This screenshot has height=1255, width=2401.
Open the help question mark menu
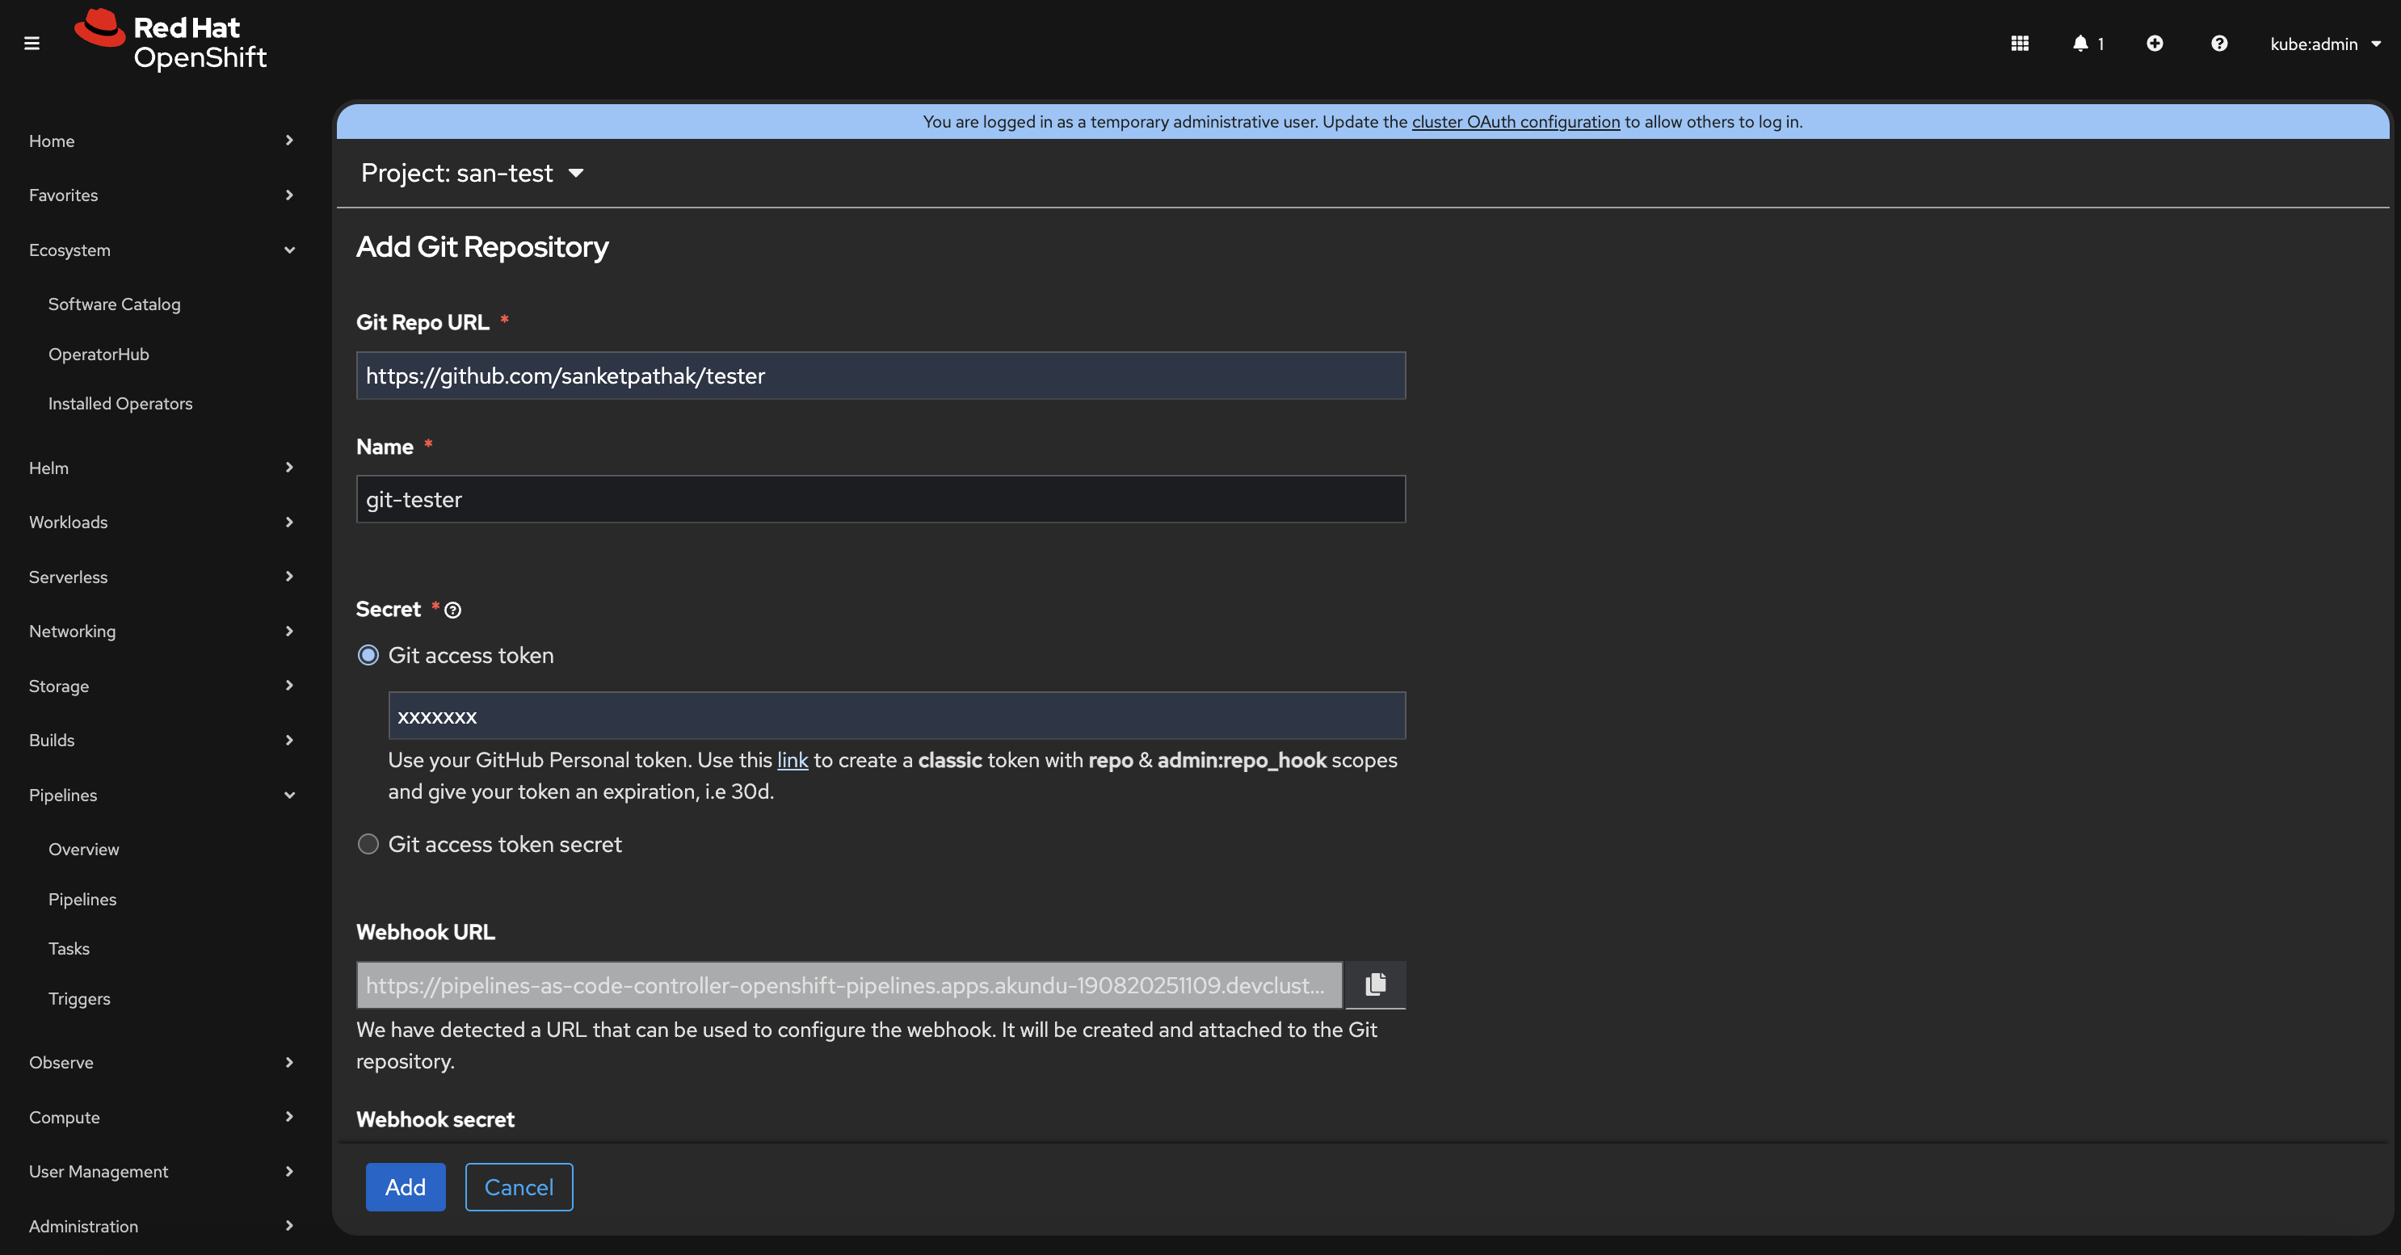coord(2219,43)
